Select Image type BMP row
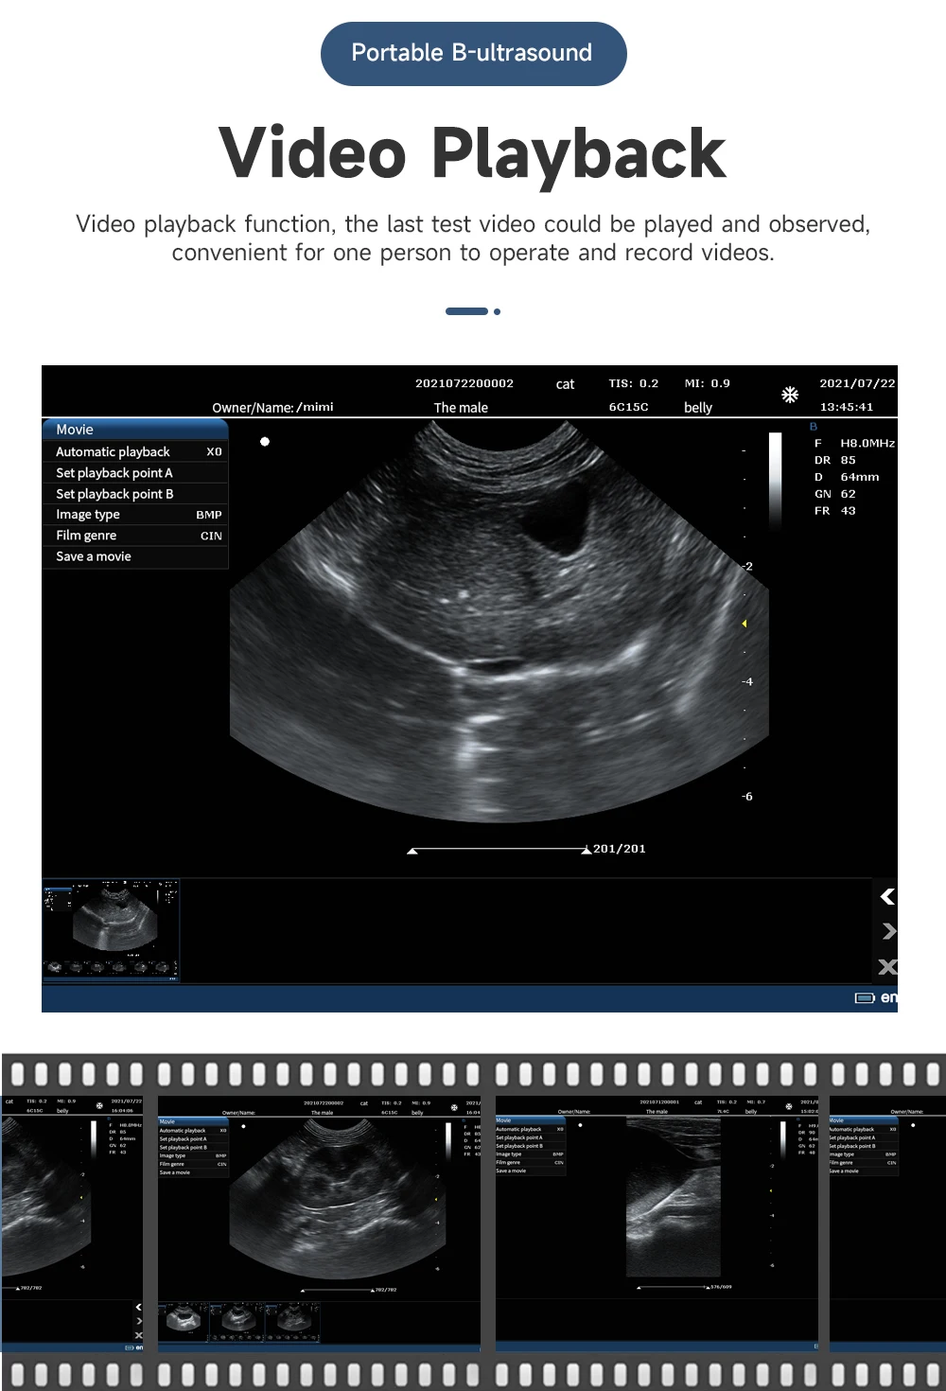This screenshot has width=946, height=1391. pos(135,515)
